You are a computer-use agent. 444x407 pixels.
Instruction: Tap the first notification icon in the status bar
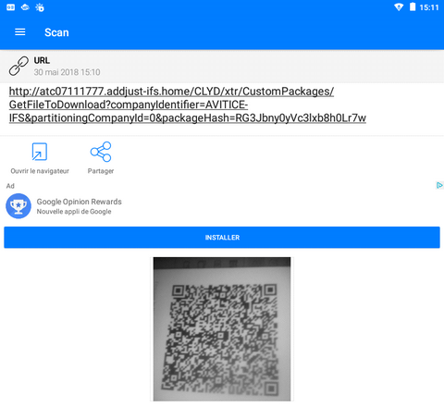tap(10, 7)
